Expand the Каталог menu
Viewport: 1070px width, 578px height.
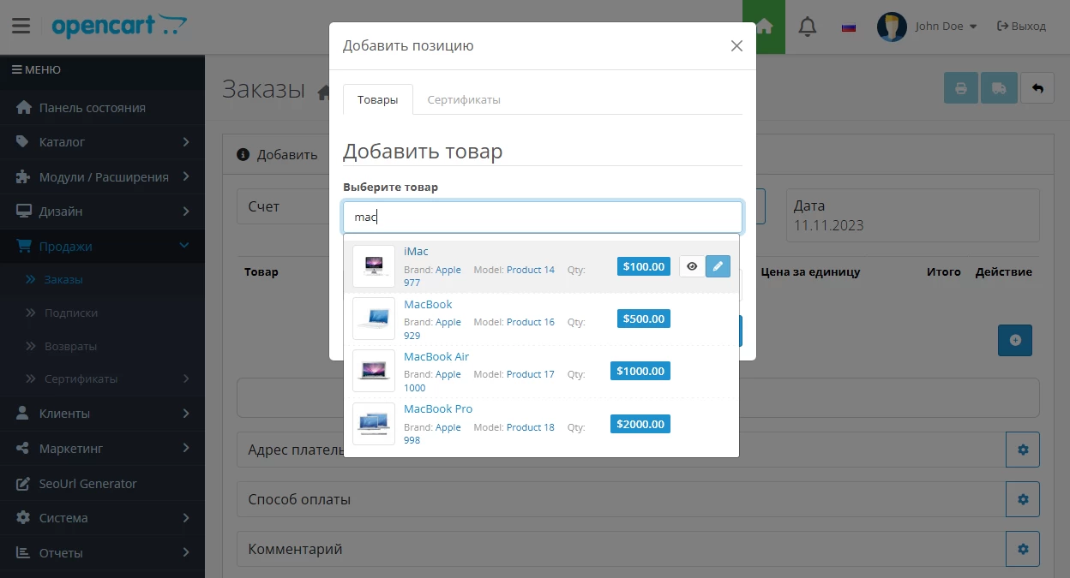(x=102, y=142)
